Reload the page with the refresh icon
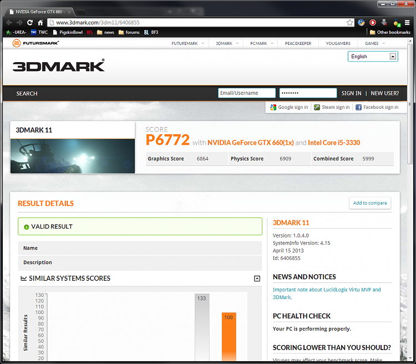Image resolution: width=416 pixels, height=364 pixels. (x=30, y=23)
